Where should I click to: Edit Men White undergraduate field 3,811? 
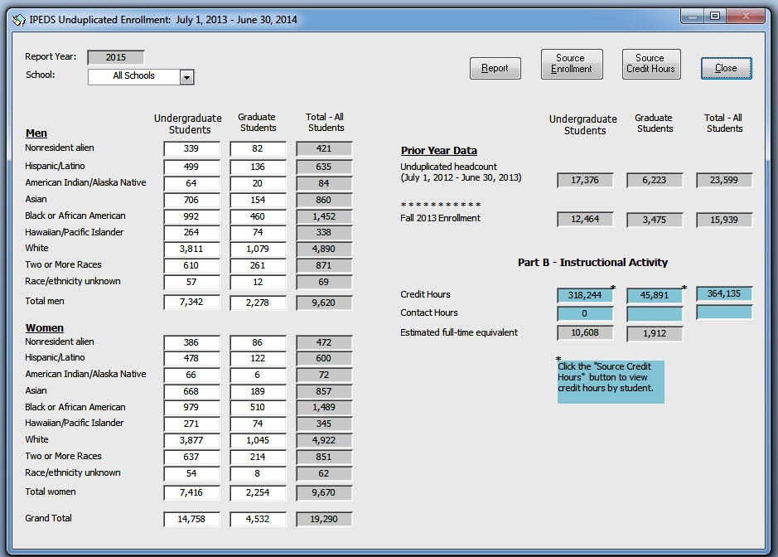(191, 249)
